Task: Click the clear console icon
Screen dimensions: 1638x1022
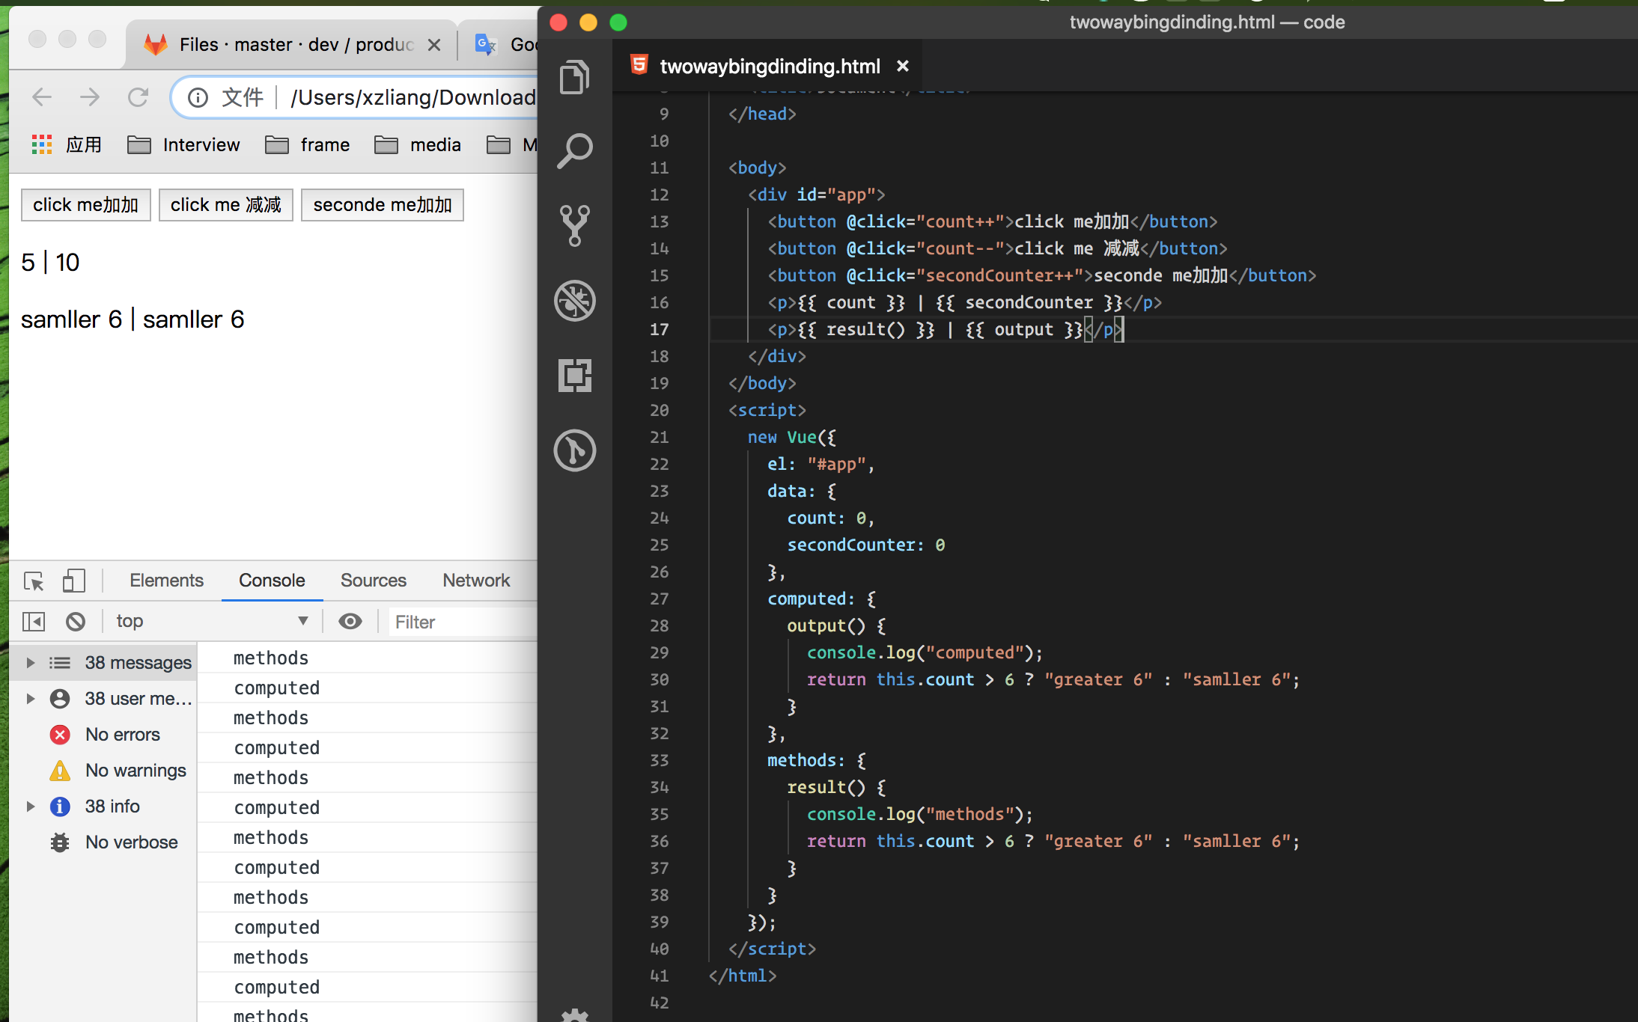Action: (x=76, y=622)
